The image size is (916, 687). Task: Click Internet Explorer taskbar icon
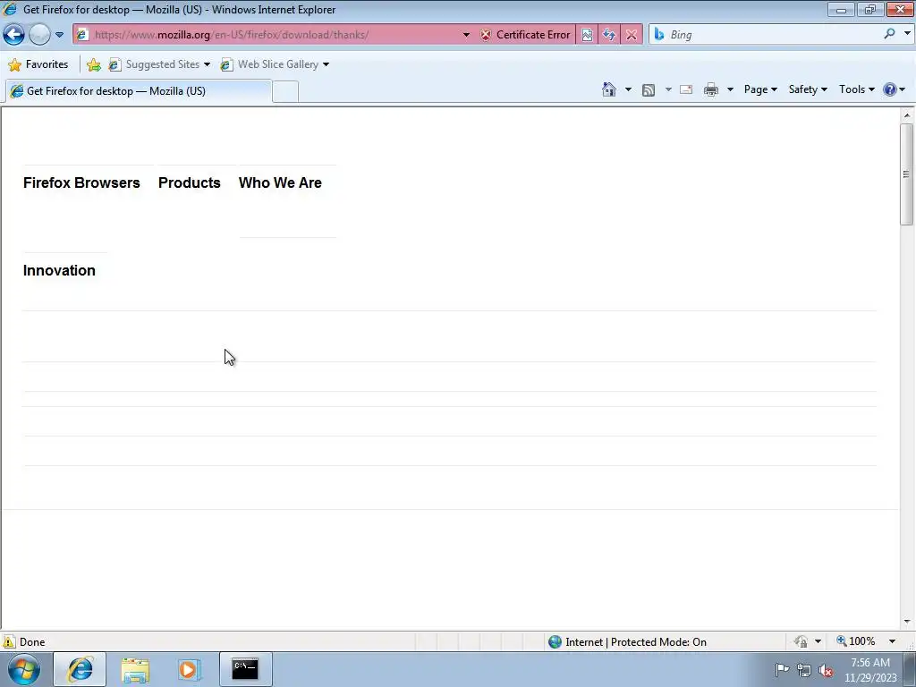80,669
